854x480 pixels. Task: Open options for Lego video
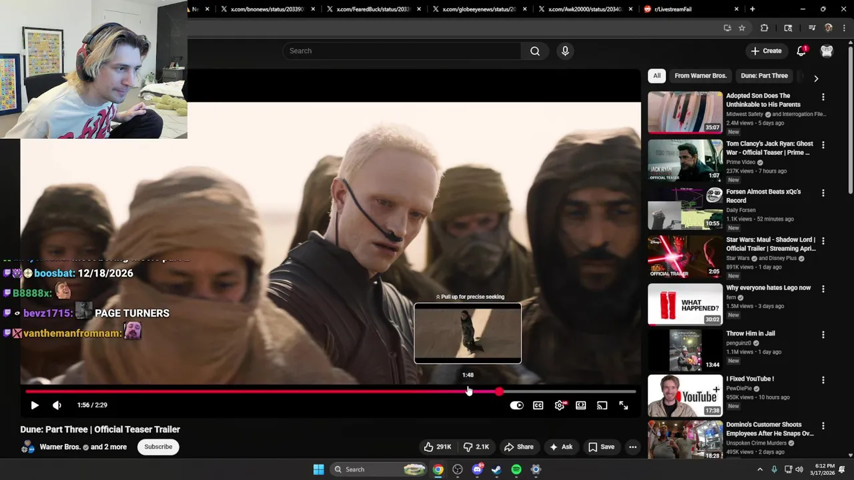[823, 289]
